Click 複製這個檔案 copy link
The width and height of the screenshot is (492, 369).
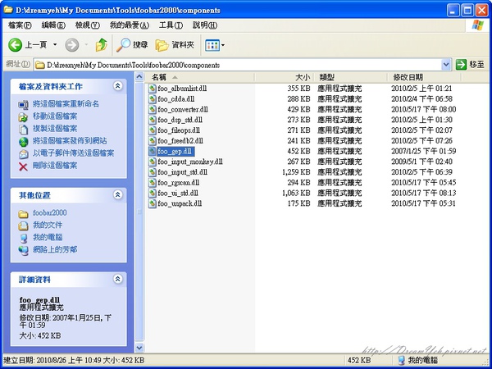(x=55, y=129)
